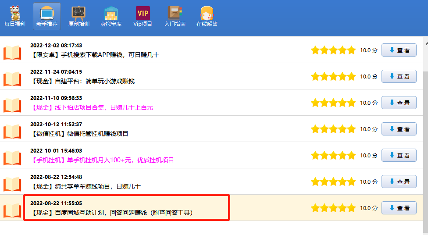Viewport: 428px width, 235px height.
Task: Click book icon of 单手机挂机月入100+元 row
Action: click(12, 158)
